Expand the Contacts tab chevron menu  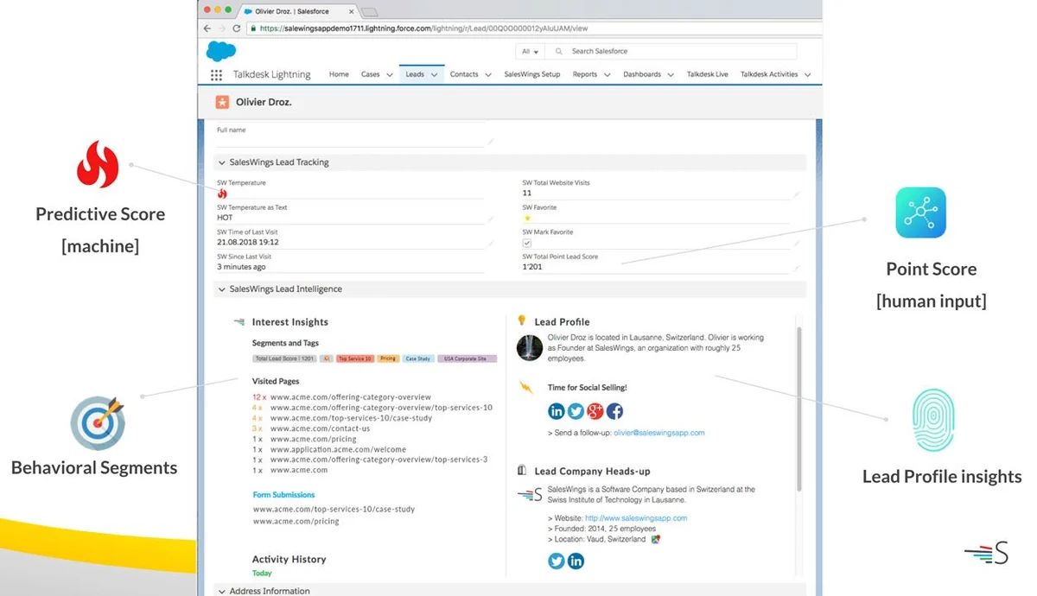click(x=487, y=75)
